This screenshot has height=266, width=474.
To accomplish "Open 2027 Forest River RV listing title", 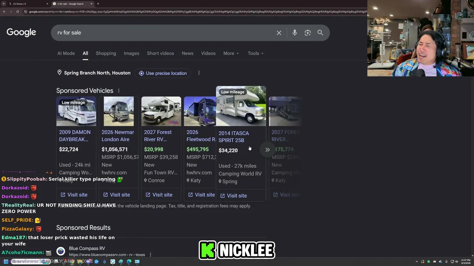I will (158, 136).
